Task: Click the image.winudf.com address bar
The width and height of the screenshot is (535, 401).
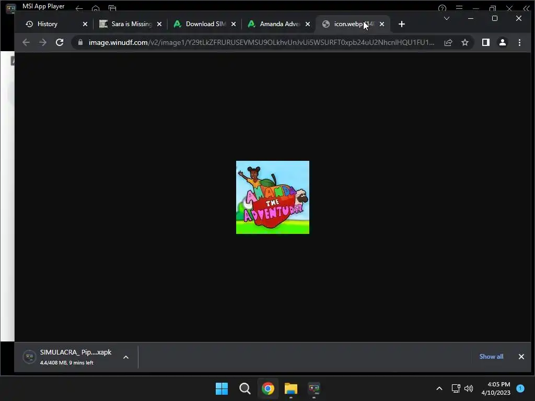Action: (x=261, y=42)
